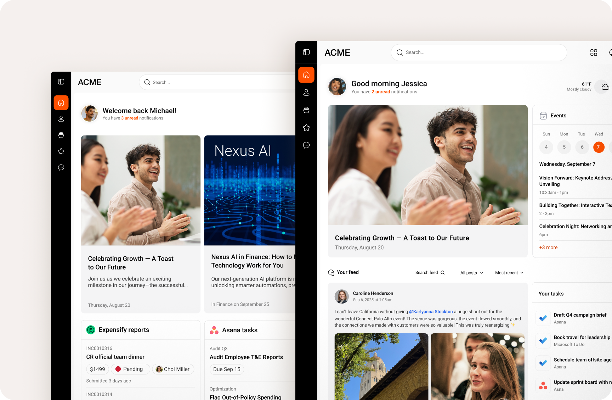Click the Due Sep 15 chip
The height and width of the screenshot is (400, 612).
coord(227,370)
